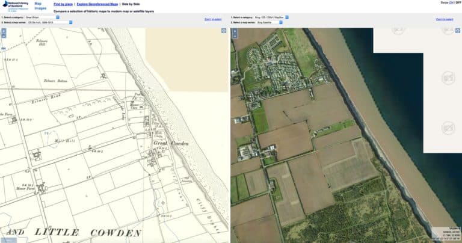Open the National Library of Scotland logo
The image size is (462, 243).
(x=15, y=5)
